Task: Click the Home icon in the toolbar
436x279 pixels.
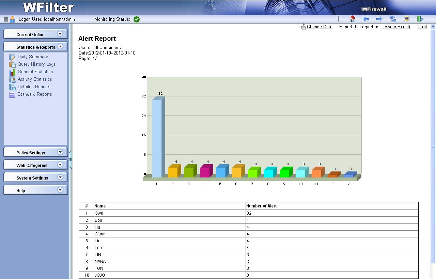Action: [352, 19]
